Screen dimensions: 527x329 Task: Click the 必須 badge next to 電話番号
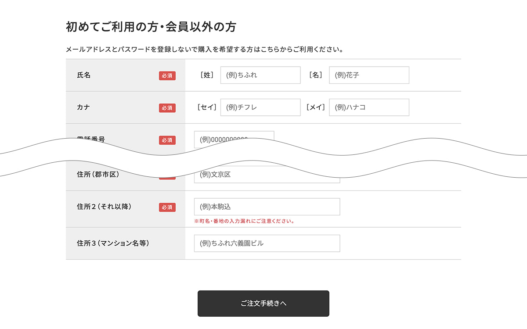point(167,140)
